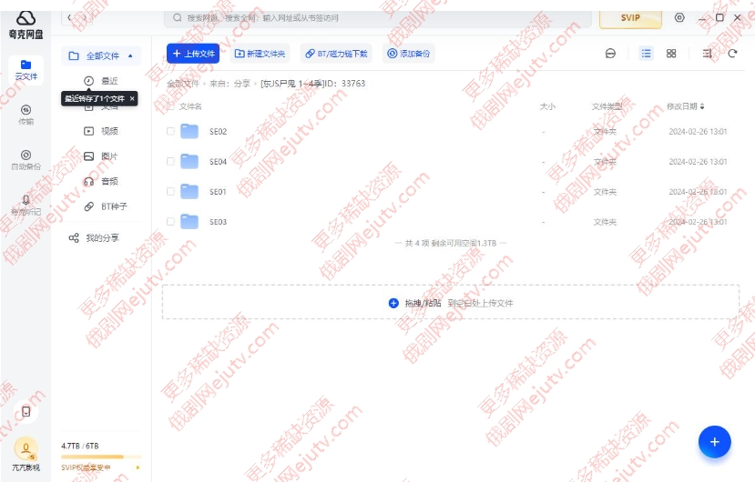Focus the top search address field

(377, 18)
